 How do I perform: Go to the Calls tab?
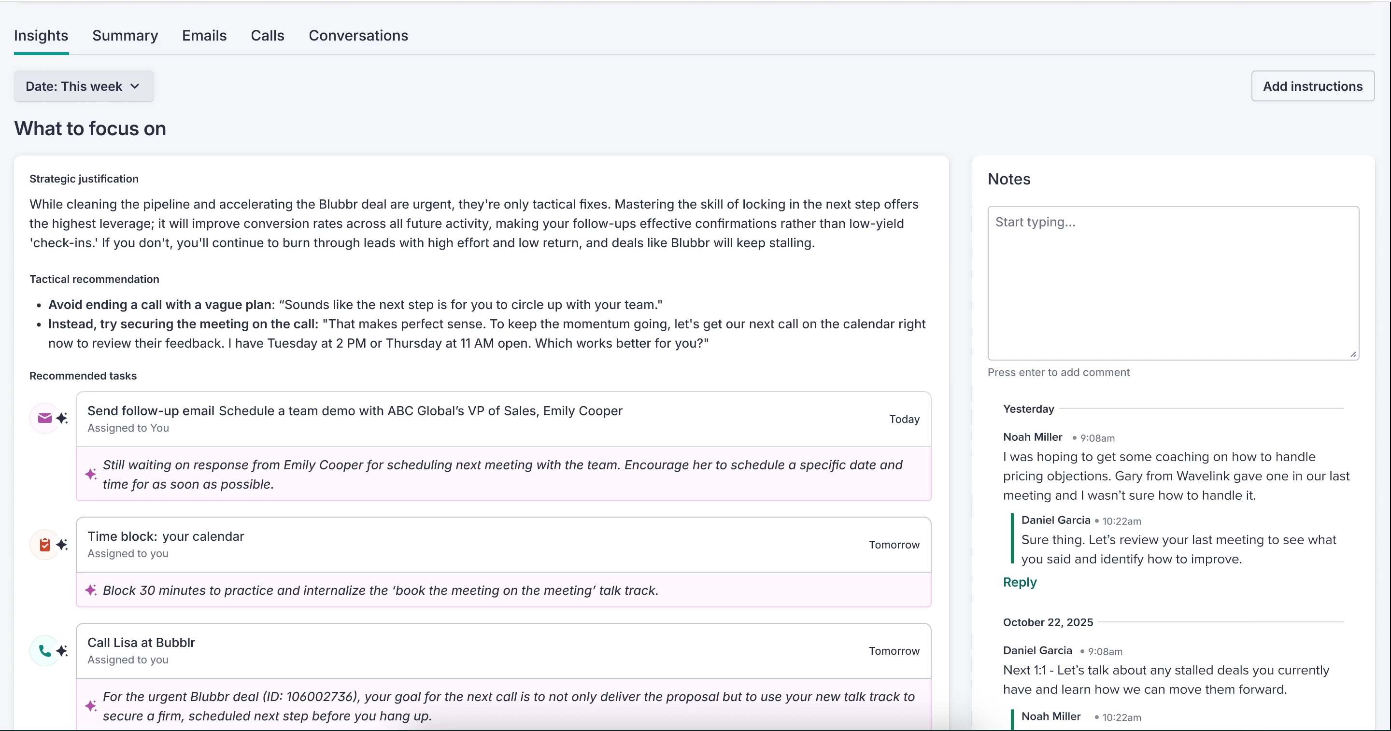click(x=267, y=36)
